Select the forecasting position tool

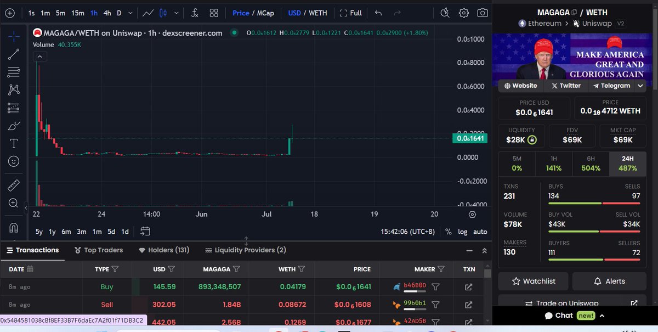(14, 108)
